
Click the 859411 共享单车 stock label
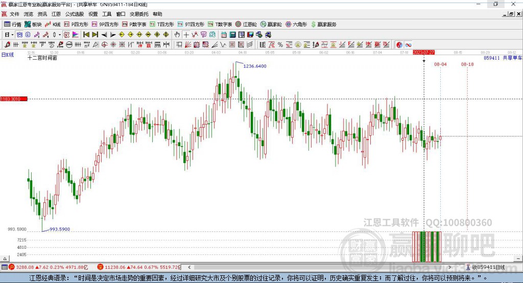coord(503,58)
